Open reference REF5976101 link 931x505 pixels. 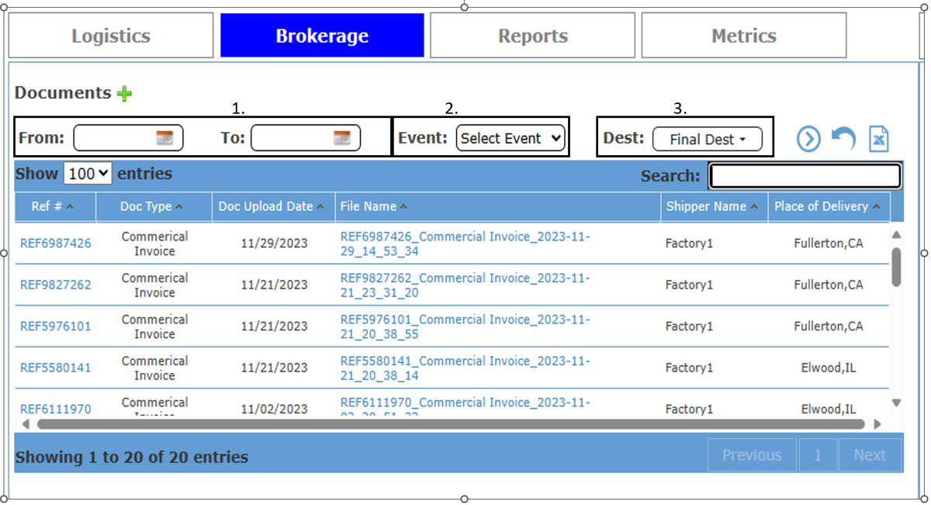tap(55, 327)
